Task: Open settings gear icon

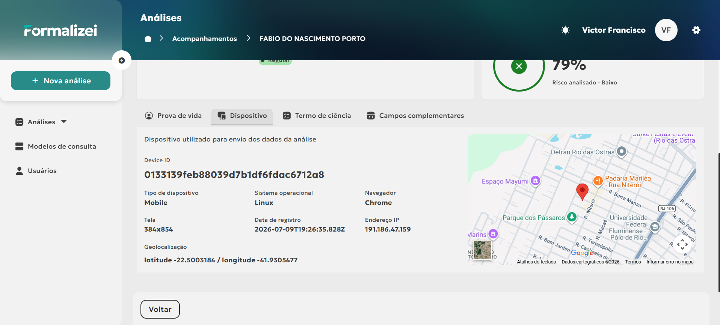Action: point(696,30)
